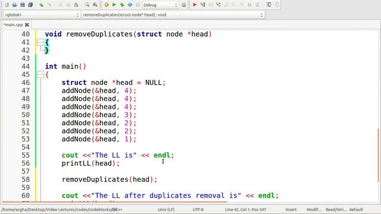This screenshot has height=214, width=381.
Task: Click 'removeDuplicates(head);' call on line 58
Action: click(110, 180)
